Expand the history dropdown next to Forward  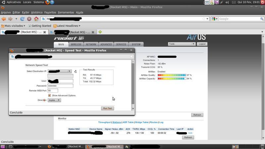coord(16,19)
